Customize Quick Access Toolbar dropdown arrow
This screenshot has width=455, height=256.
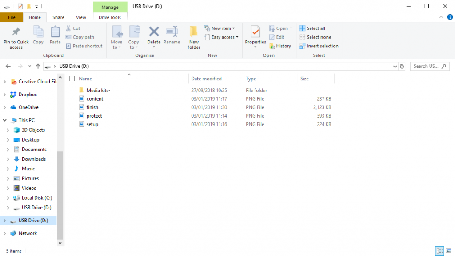click(36, 6)
